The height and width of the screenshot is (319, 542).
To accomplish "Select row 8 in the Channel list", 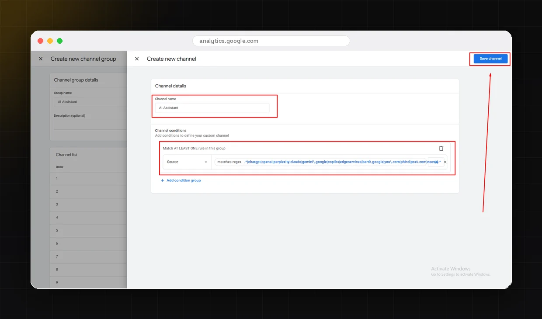I will coord(88,270).
